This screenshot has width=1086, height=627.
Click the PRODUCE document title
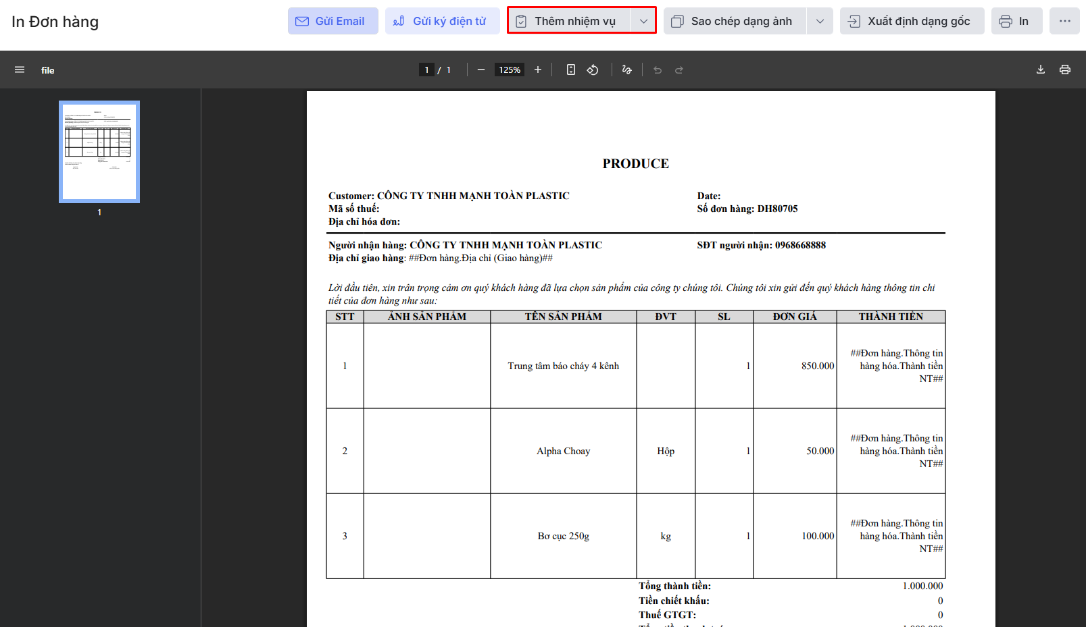tap(636, 163)
